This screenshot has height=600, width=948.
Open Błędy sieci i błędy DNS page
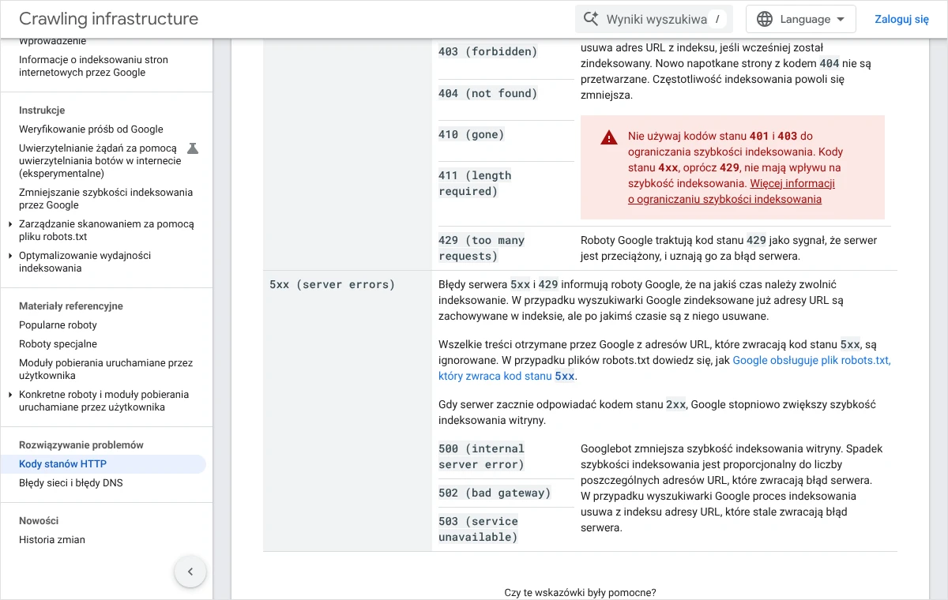[71, 483]
